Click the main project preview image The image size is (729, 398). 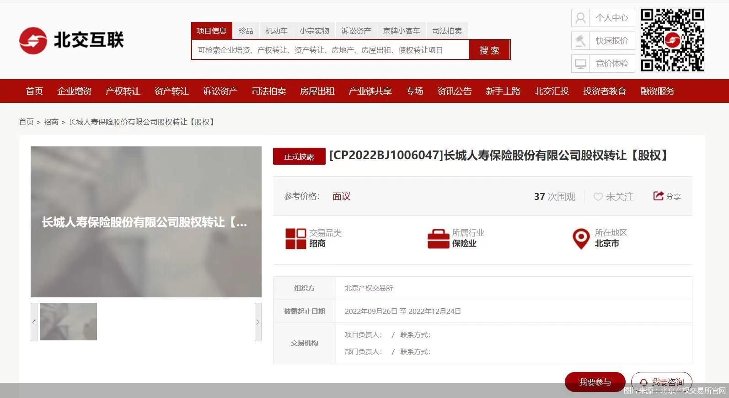pos(146,222)
